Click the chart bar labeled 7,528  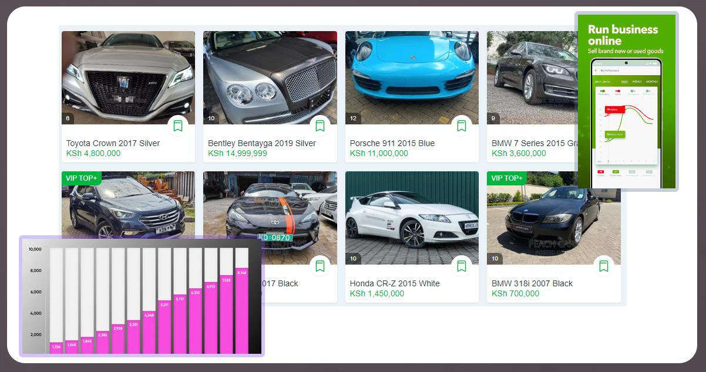pyautogui.click(x=227, y=314)
